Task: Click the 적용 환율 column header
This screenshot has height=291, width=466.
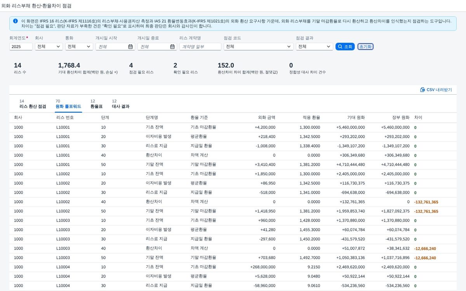Action: click(x=311, y=118)
